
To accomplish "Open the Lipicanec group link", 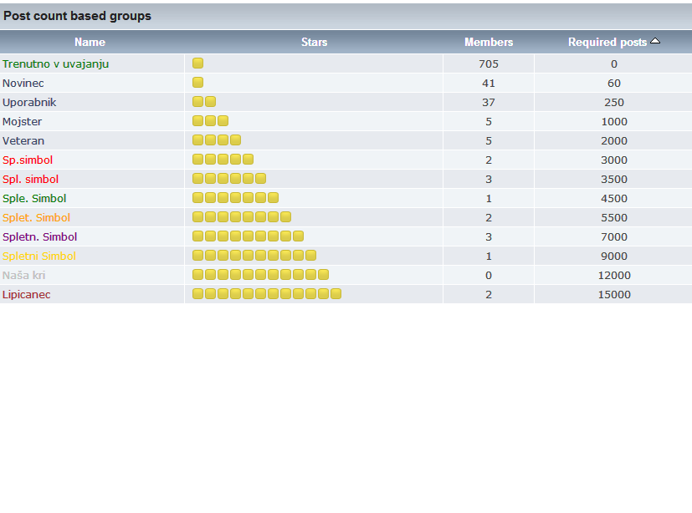I will pos(27,294).
